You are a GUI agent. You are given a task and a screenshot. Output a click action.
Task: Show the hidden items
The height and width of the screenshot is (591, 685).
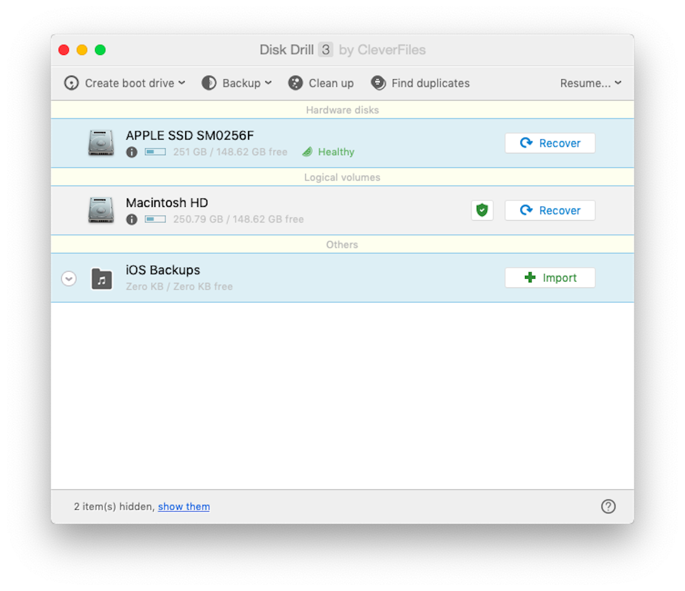coord(183,506)
